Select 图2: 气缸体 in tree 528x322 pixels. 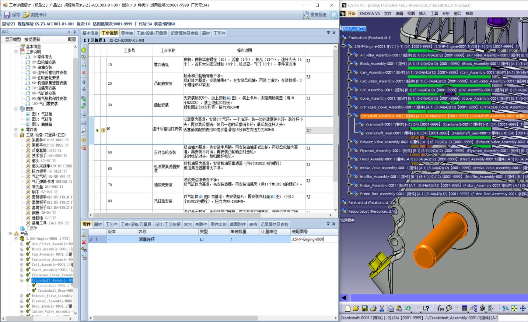coord(42,119)
